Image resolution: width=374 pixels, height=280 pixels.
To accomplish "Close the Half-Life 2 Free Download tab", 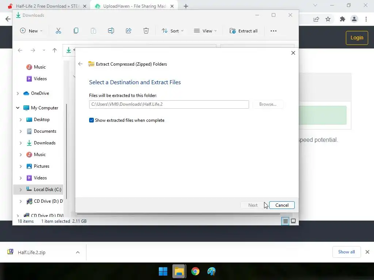I will [x=85, y=7].
